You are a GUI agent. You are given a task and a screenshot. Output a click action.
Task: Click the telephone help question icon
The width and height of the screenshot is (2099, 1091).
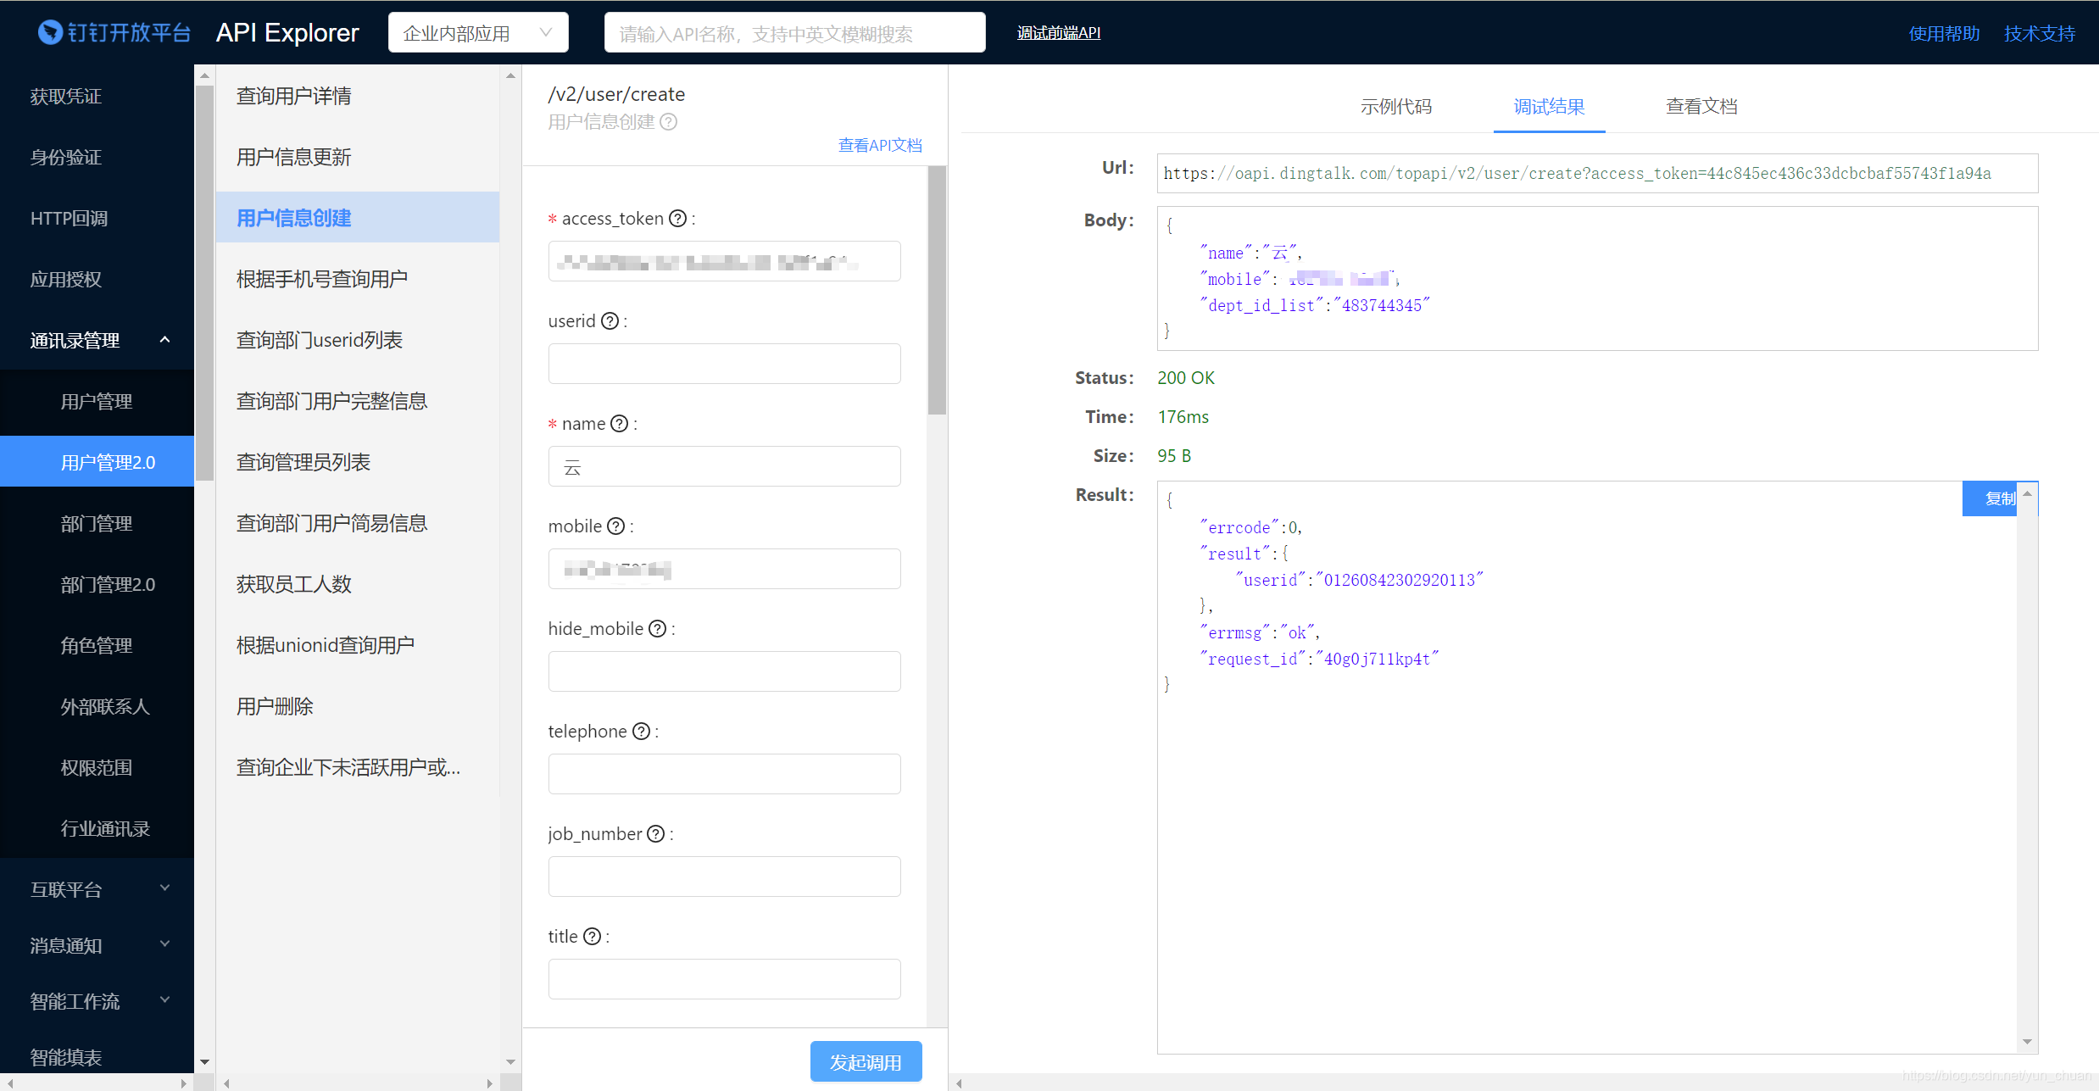click(x=642, y=732)
